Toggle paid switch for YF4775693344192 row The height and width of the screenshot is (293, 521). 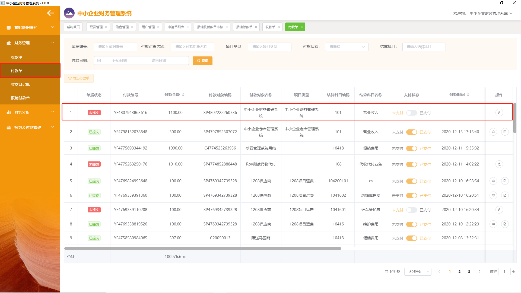411,148
